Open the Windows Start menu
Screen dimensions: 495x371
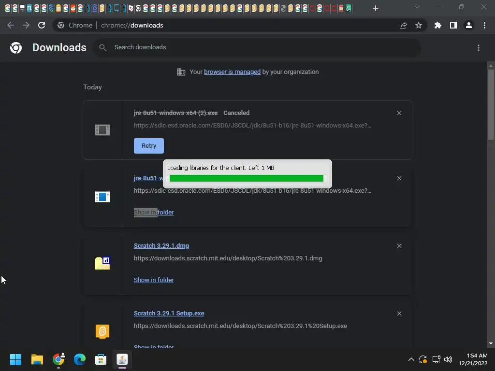point(15,359)
